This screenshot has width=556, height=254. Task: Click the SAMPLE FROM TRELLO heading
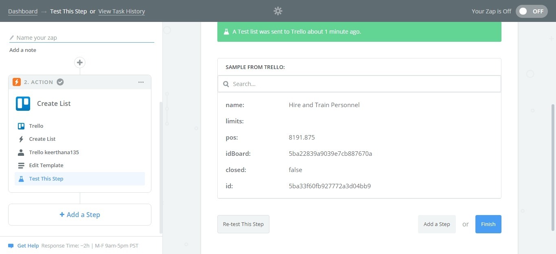255,67
